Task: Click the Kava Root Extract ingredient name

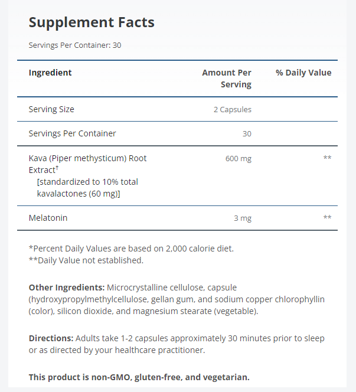Action: [x=87, y=164]
